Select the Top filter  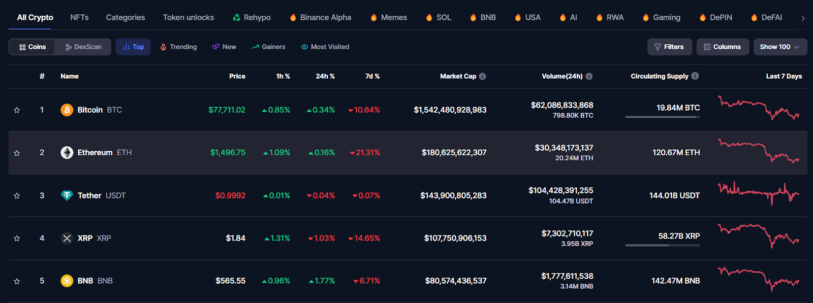pos(133,47)
